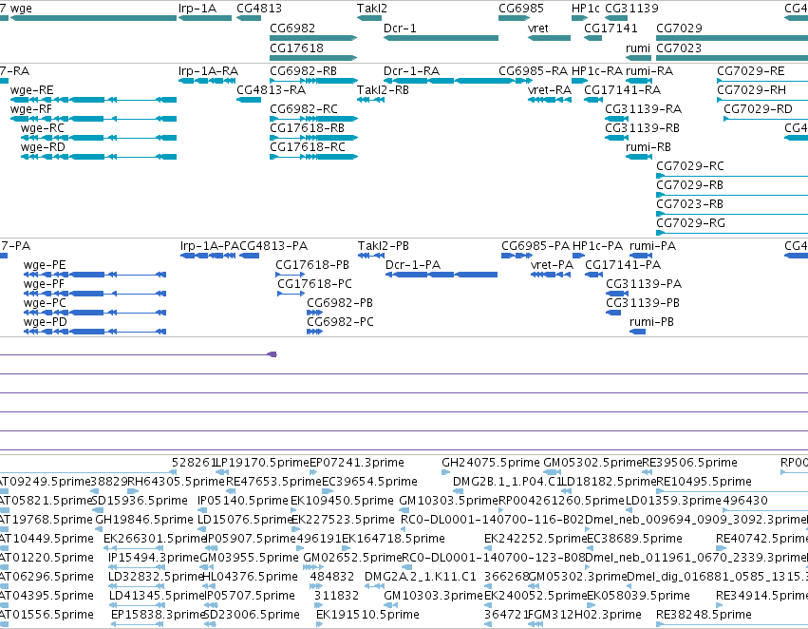Select the CG7029-RC transcript label

tap(690, 166)
